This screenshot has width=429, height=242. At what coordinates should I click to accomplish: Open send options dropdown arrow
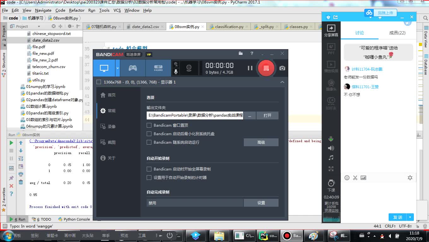pos(410,217)
